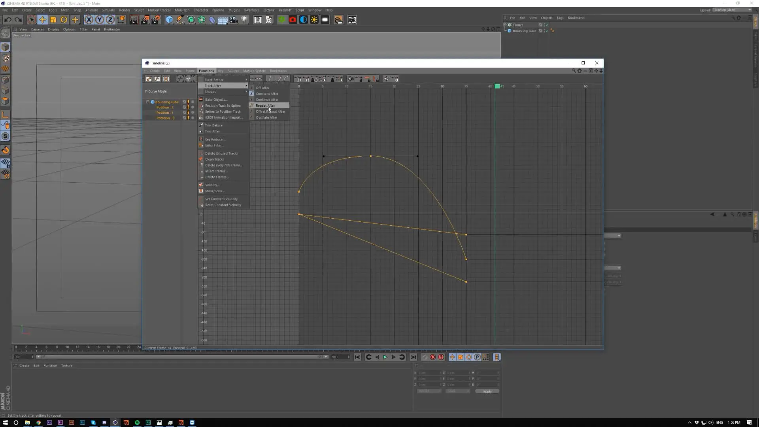Add a Cube primitive object

point(169,20)
